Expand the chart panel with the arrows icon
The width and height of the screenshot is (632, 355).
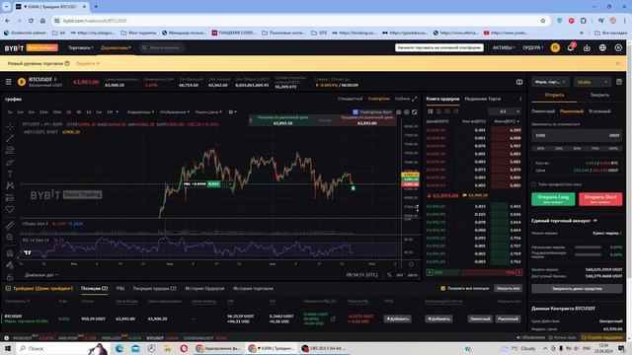(x=415, y=99)
